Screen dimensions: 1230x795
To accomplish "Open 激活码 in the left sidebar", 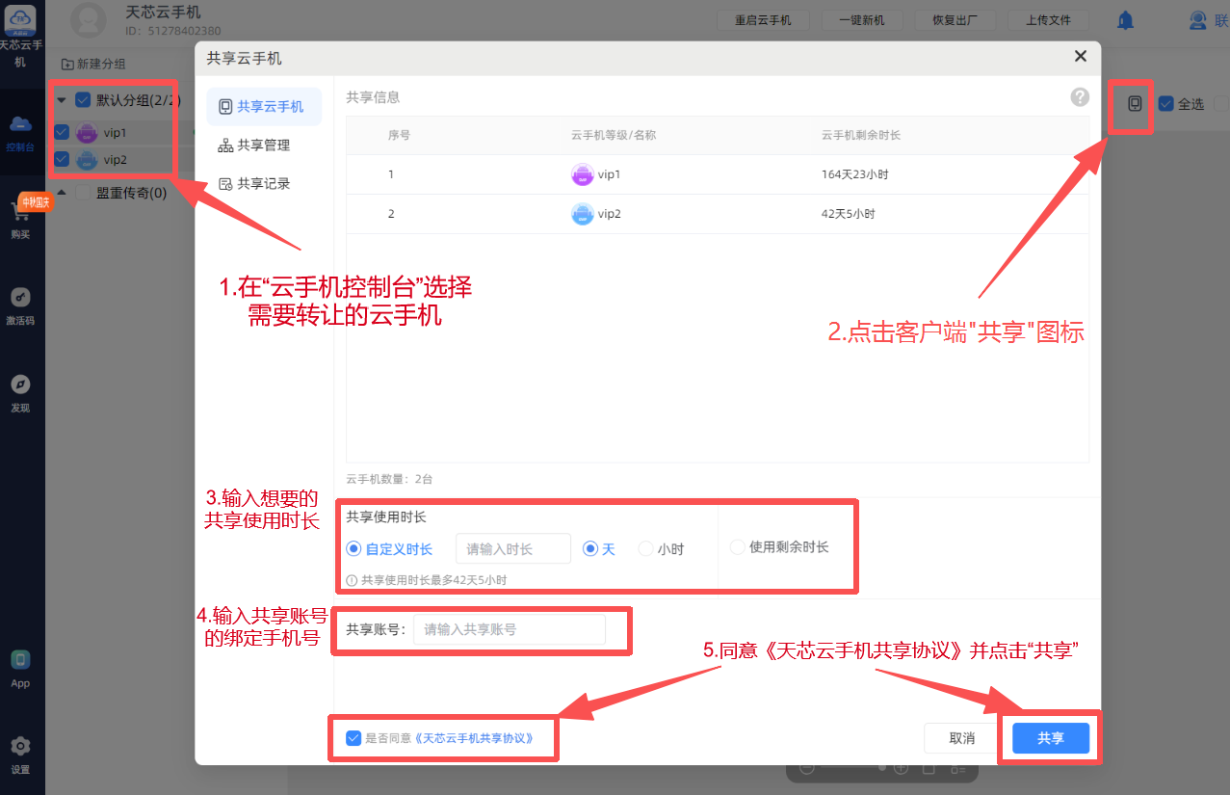I will tap(20, 305).
